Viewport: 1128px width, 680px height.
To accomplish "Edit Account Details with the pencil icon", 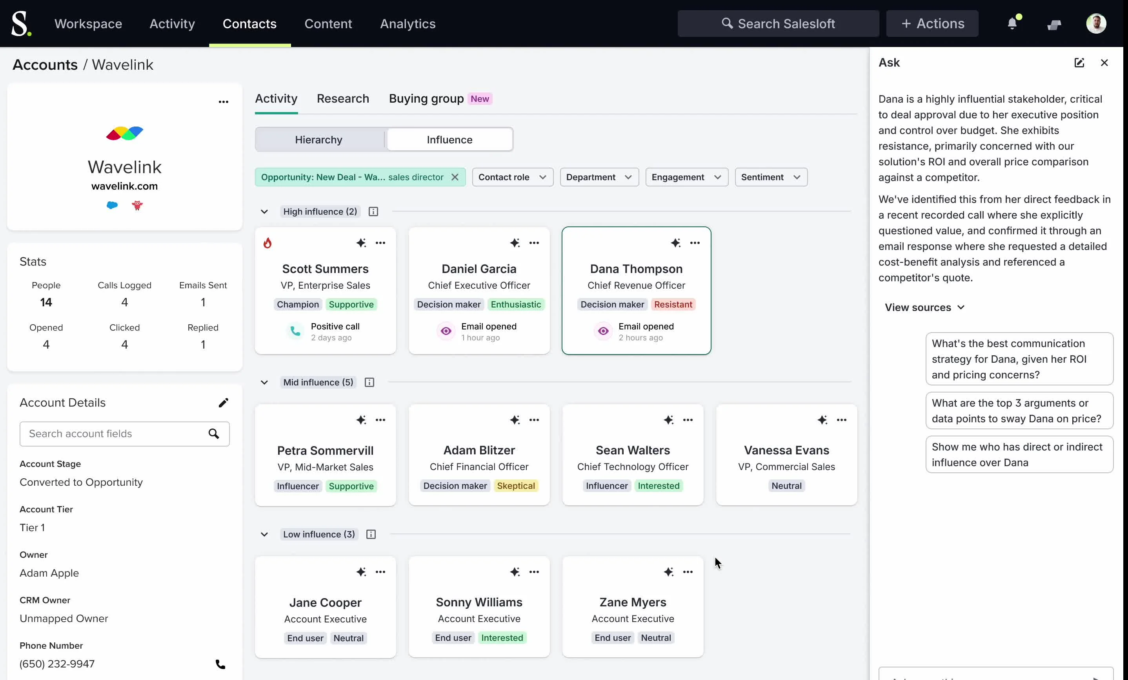I will (223, 403).
